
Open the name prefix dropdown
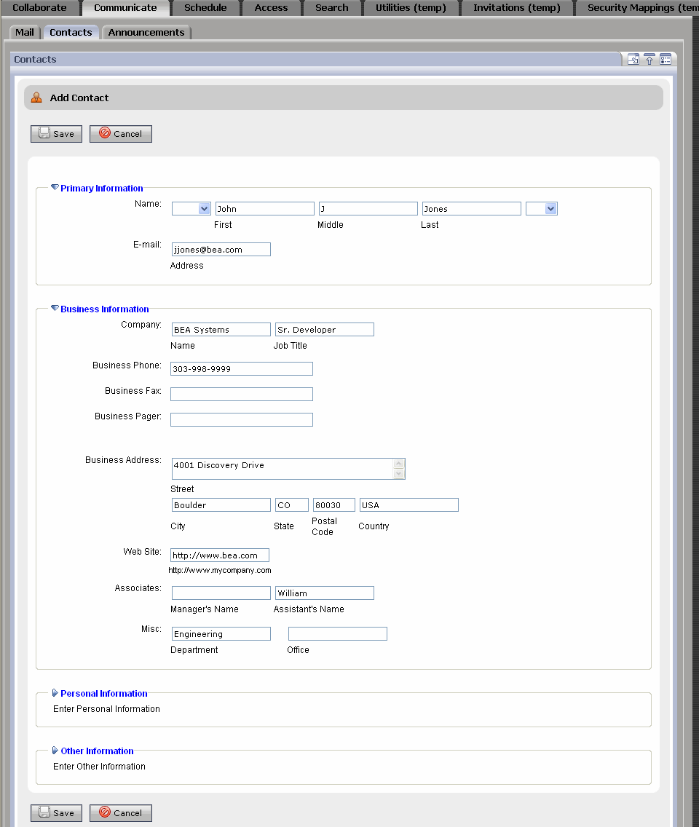191,208
